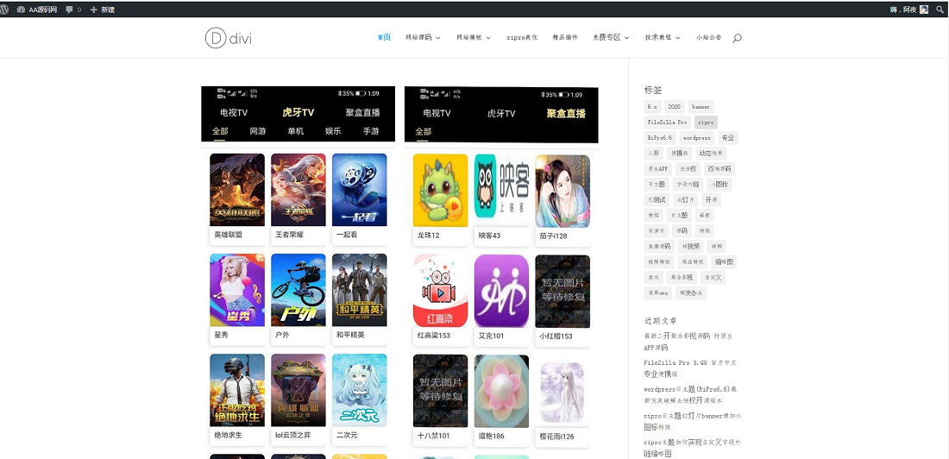This screenshot has width=949, height=459.
Task: Open the 红高粱153 camera app icon
Action: tap(441, 291)
